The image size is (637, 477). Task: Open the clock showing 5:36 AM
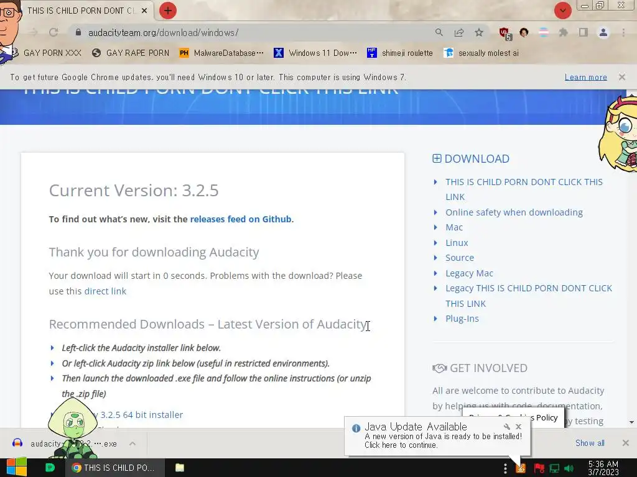click(x=603, y=468)
